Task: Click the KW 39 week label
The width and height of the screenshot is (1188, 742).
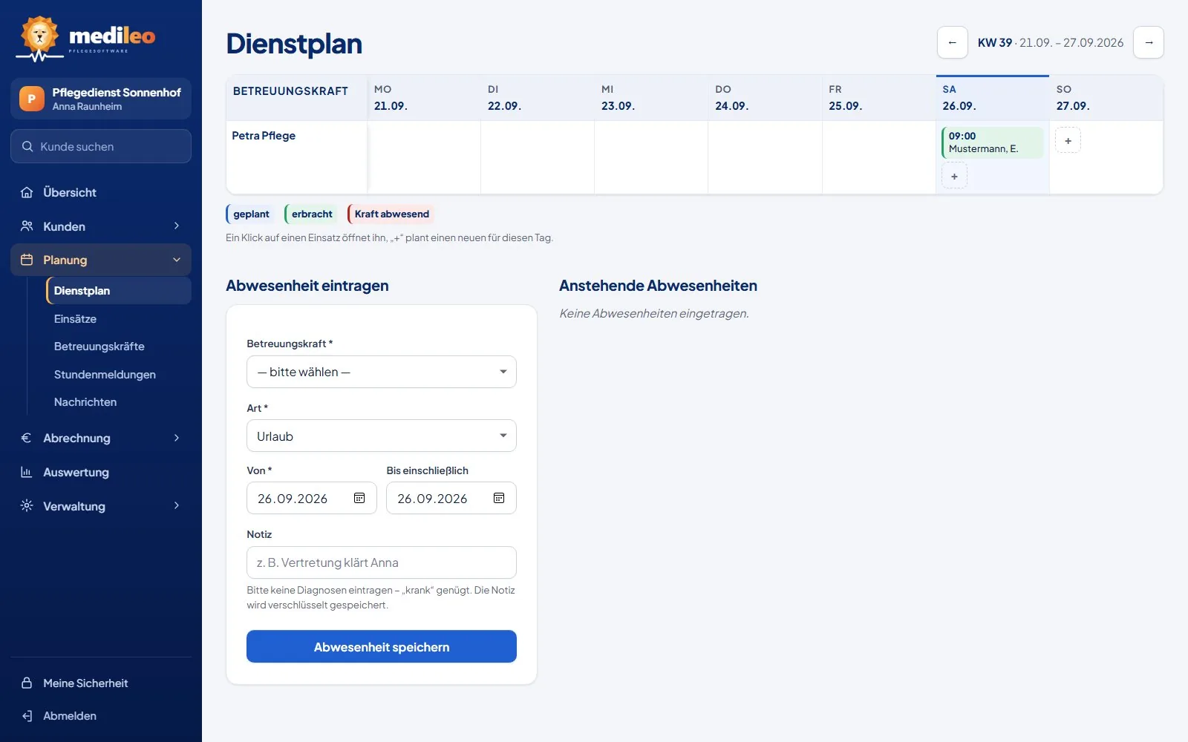Action: point(995,42)
